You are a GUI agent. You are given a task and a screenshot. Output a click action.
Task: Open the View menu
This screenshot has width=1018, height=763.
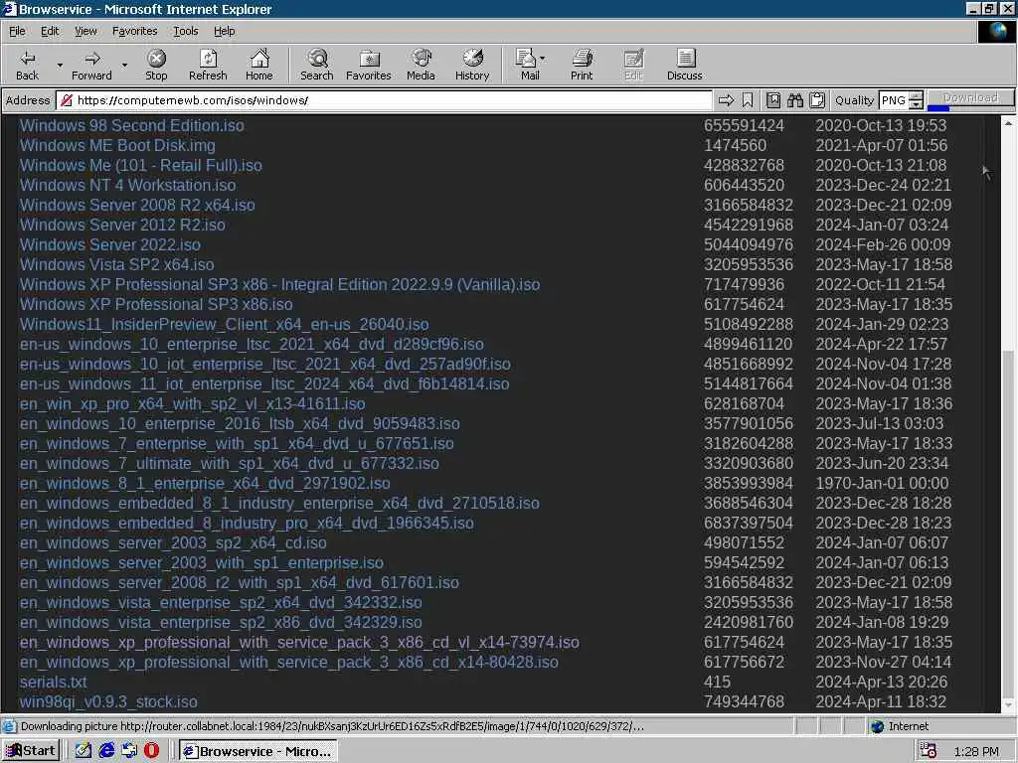(x=85, y=31)
